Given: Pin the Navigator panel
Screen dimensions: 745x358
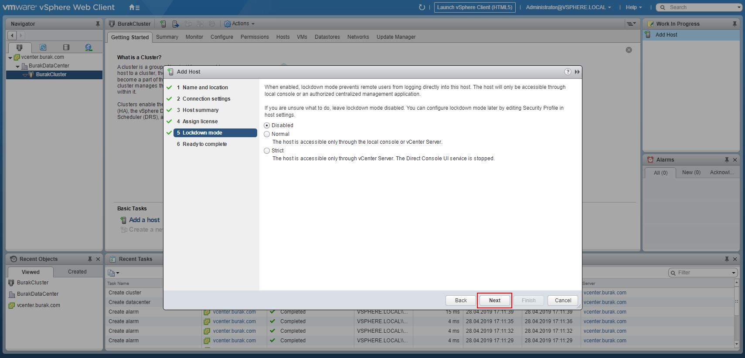Looking at the screenshot, I should 98,24.
